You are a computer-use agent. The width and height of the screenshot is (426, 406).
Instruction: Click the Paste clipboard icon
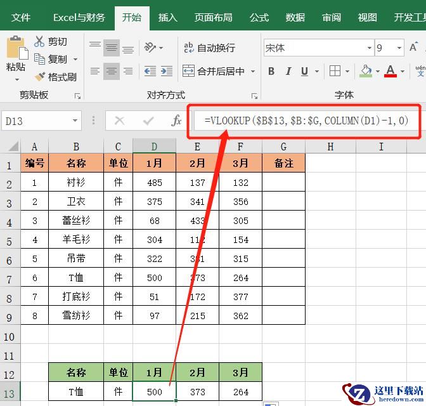17,48
